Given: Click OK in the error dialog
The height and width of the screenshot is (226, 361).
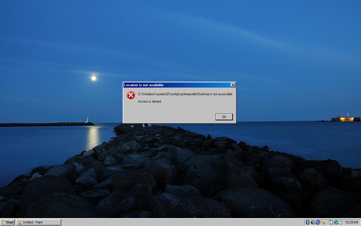Looking at the screenshot, I should pyautogui.click(x=224, y=117).
